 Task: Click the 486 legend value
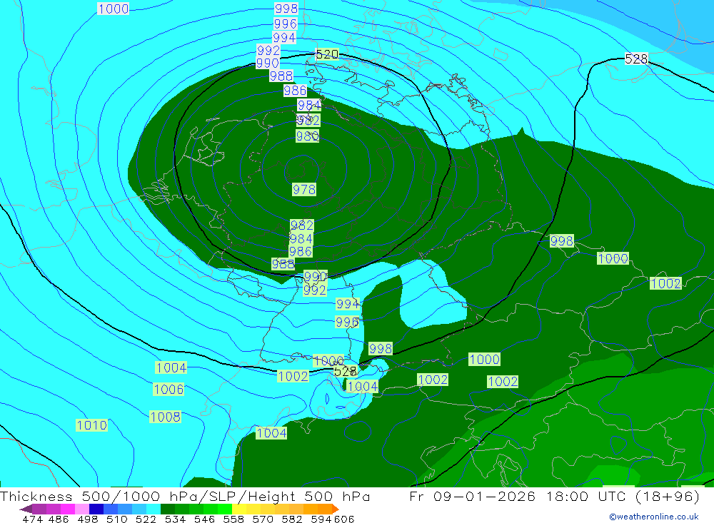coord(59,519)
